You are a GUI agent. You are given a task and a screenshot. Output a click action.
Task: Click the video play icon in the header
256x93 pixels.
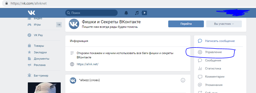tap(144, 13)
